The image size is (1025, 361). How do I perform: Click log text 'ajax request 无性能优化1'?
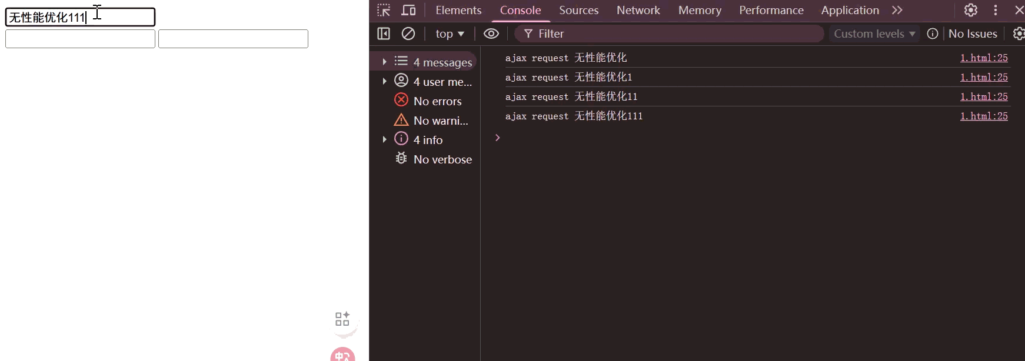click(x=568, y=77)
